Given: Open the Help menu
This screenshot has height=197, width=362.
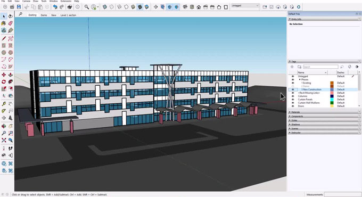Looking at the screenshot, I should coord(77,1).
